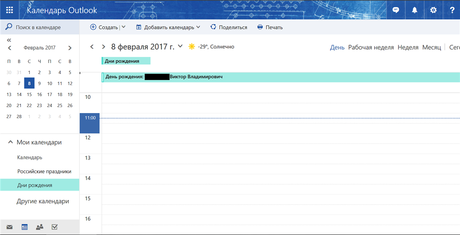Select 23 in mini calendar
This screenshot has width=460, height=235.
40,105
